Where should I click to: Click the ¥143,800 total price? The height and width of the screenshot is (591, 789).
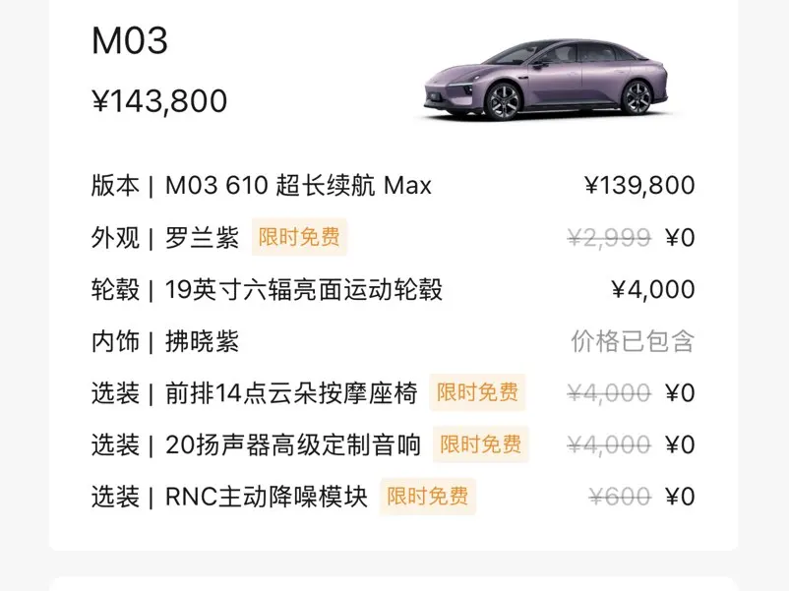159,101
